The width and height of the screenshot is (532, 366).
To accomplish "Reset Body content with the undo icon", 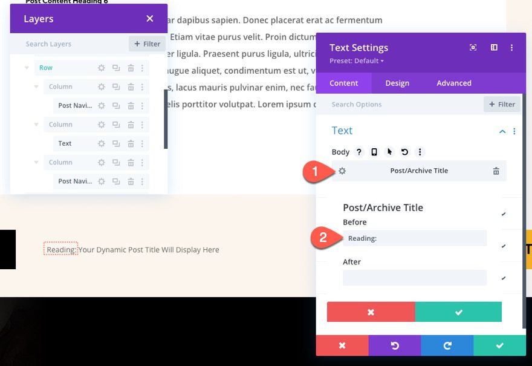I will 405,152.
